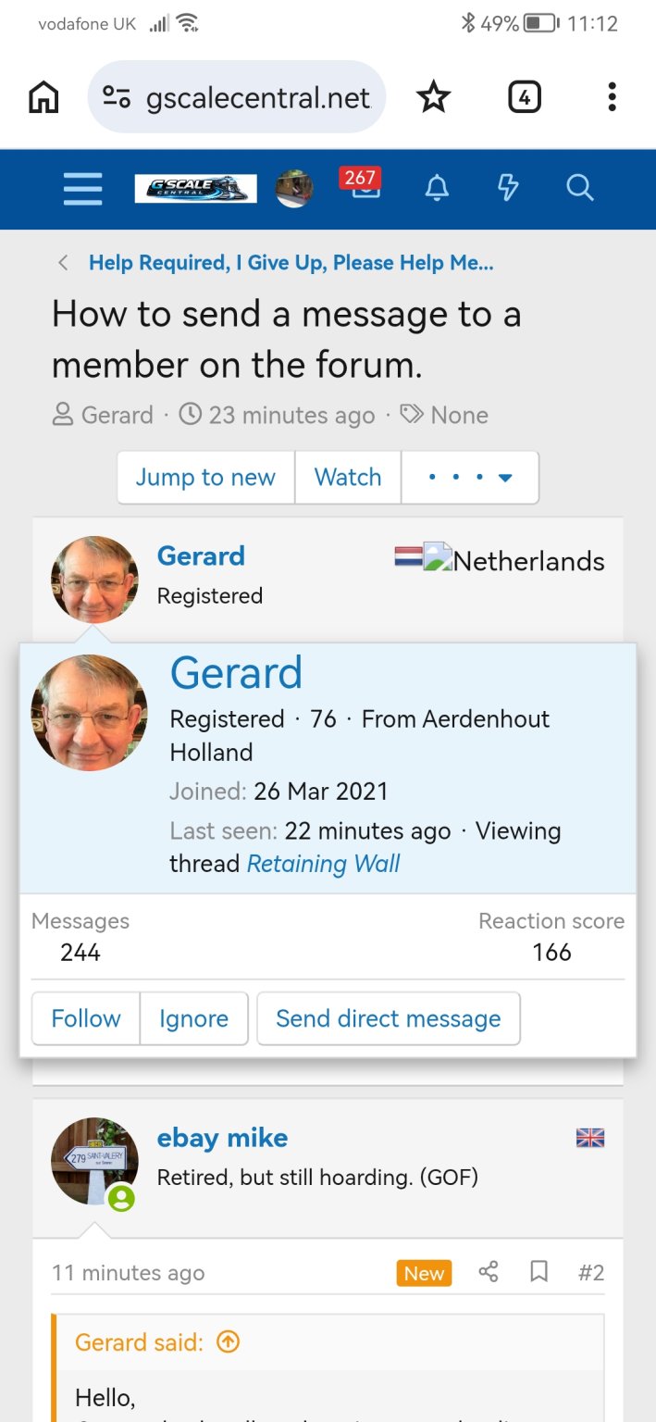Screen dimensions: 656x1422
Task: Go back to Help Required breadcrumb
Action: click(x=291, y=263)
